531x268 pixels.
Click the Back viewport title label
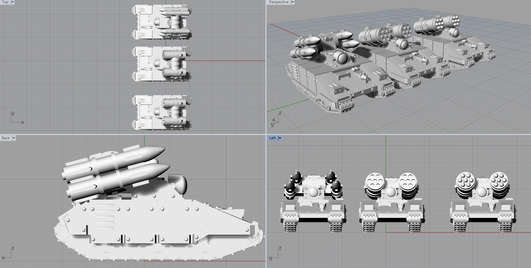pyautogui.click(x=5, y=138)
